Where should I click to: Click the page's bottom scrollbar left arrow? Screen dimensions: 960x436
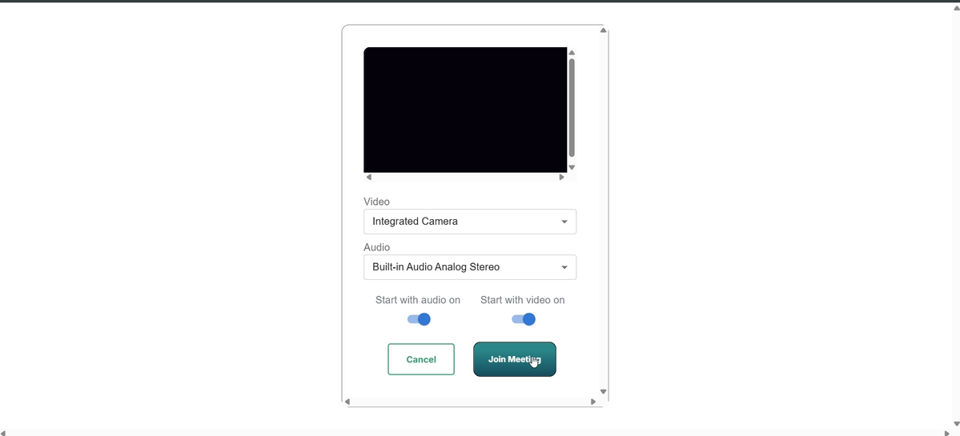tap(3, 433)
